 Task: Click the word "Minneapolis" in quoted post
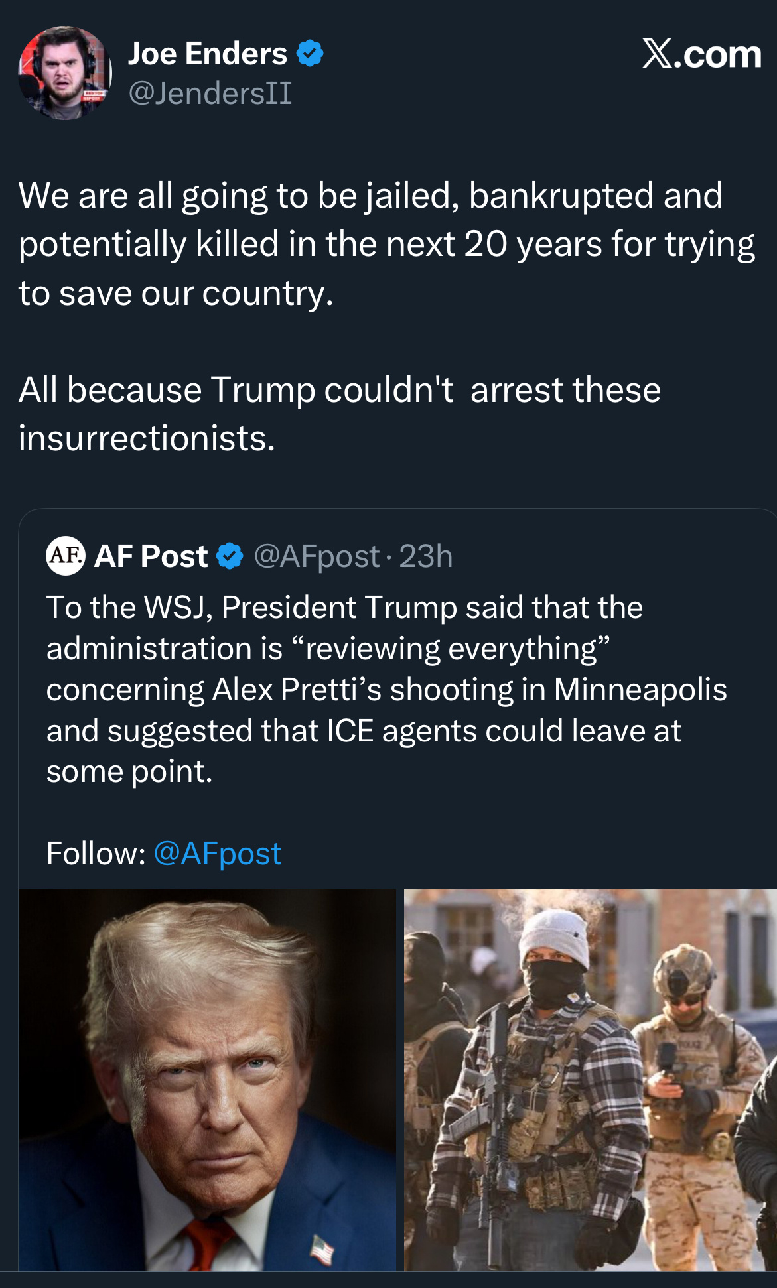click(640, 690)
